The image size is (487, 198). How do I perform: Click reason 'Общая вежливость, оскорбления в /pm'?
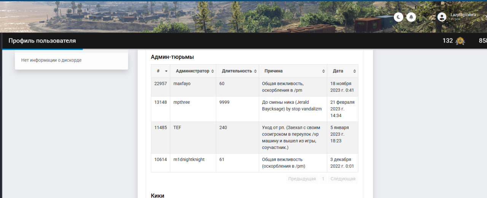click(x=283, y=87)
